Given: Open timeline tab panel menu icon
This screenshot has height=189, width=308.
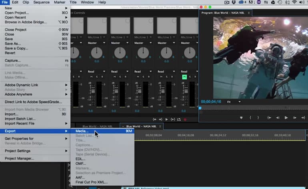Looking at the screenshot, I should pos(160,127).
